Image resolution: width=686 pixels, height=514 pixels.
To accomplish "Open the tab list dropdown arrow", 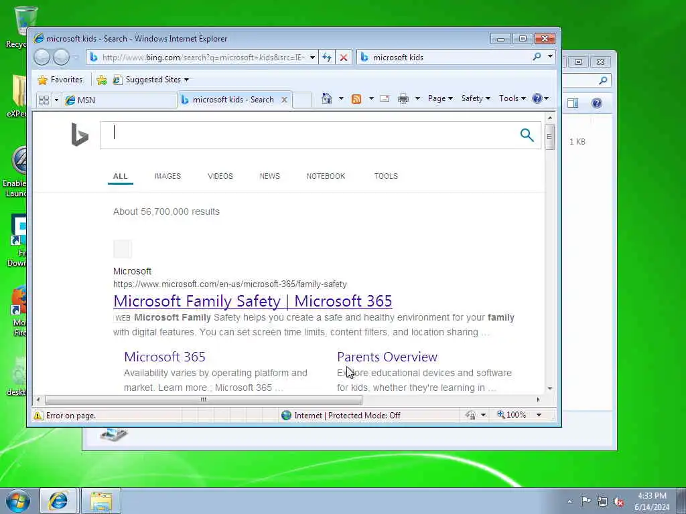I will click(56, 100).
